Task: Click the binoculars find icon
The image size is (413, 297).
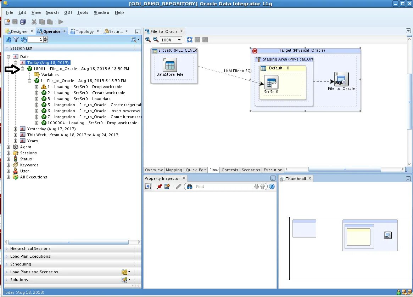Action: (x=189, y=187)
